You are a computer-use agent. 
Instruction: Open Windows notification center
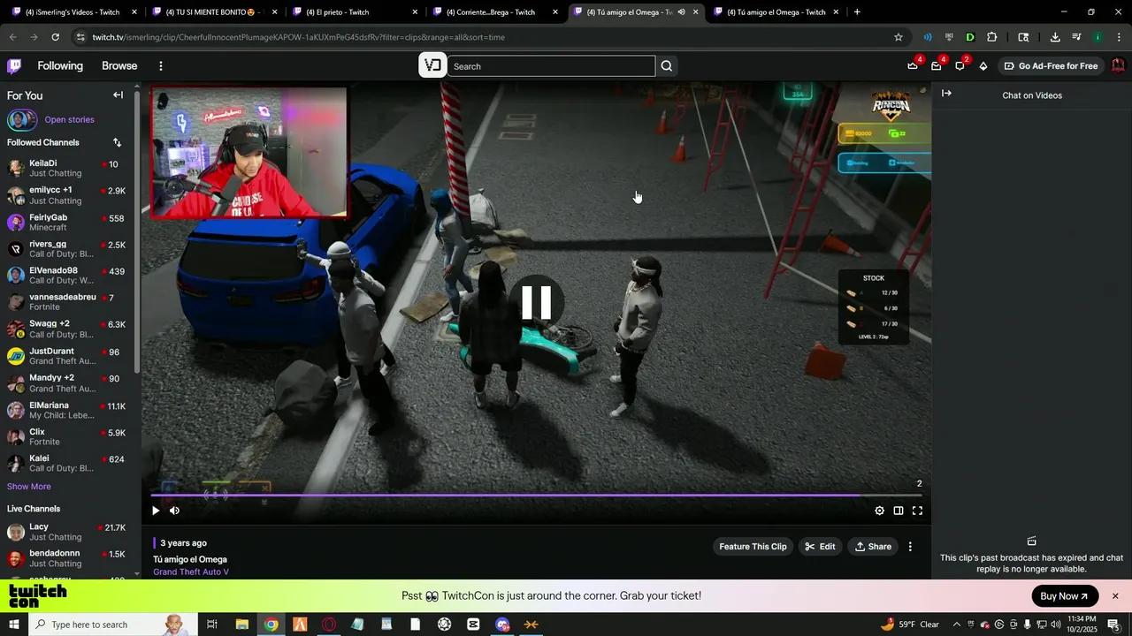pyautogui.click(x=1113, y=625)
